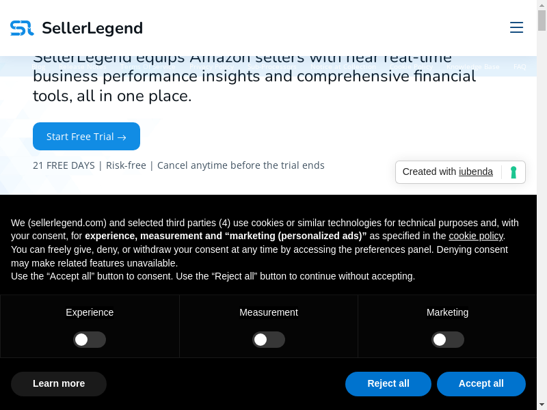This screenshot has height=410, width=547.
Task: Click the faint FAQ menu link
Action: point(520,67)
